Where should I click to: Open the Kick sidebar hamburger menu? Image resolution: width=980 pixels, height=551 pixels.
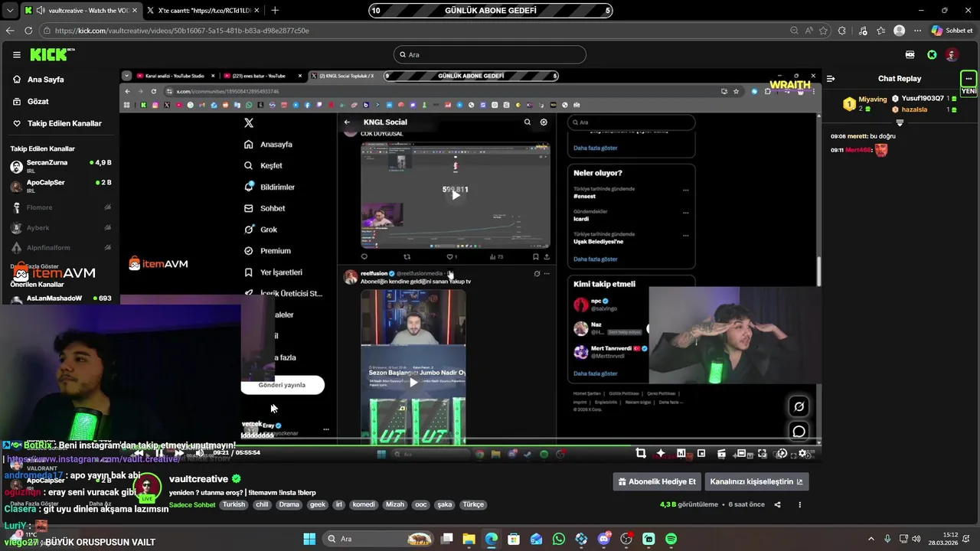pos(16,54)
